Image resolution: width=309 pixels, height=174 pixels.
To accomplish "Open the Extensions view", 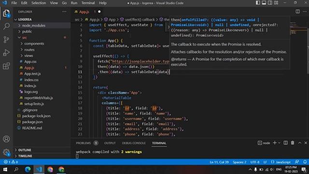I will (x=6, y=66).
